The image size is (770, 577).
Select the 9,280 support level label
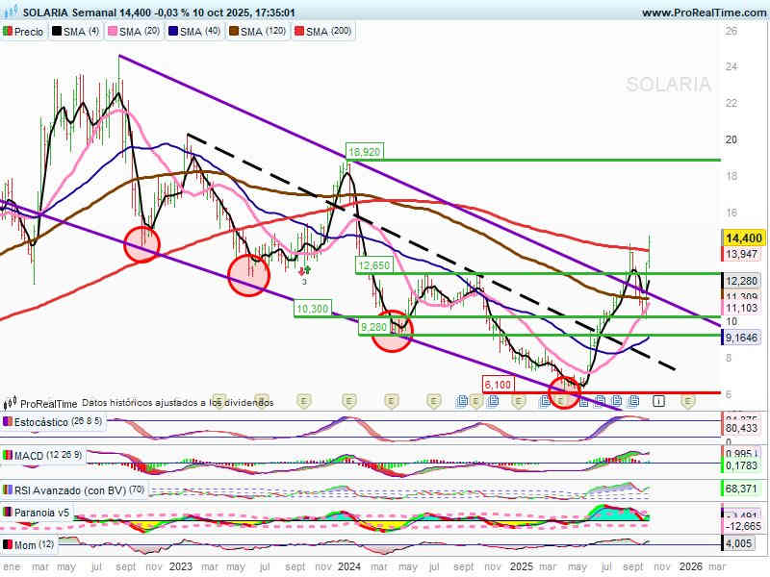pyautogui.click(x=374, y=328)
